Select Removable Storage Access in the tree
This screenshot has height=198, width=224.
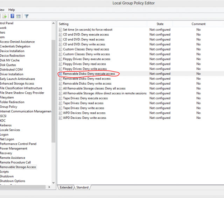[x=18, y=167]
